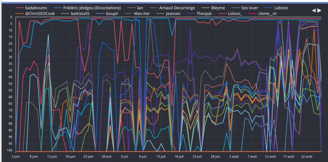Click the 12 août date axis label
This screenshot has width=328, height=162.
coord(270,156)
